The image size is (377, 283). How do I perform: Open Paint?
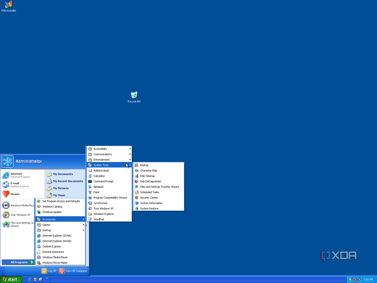point(109,192)
